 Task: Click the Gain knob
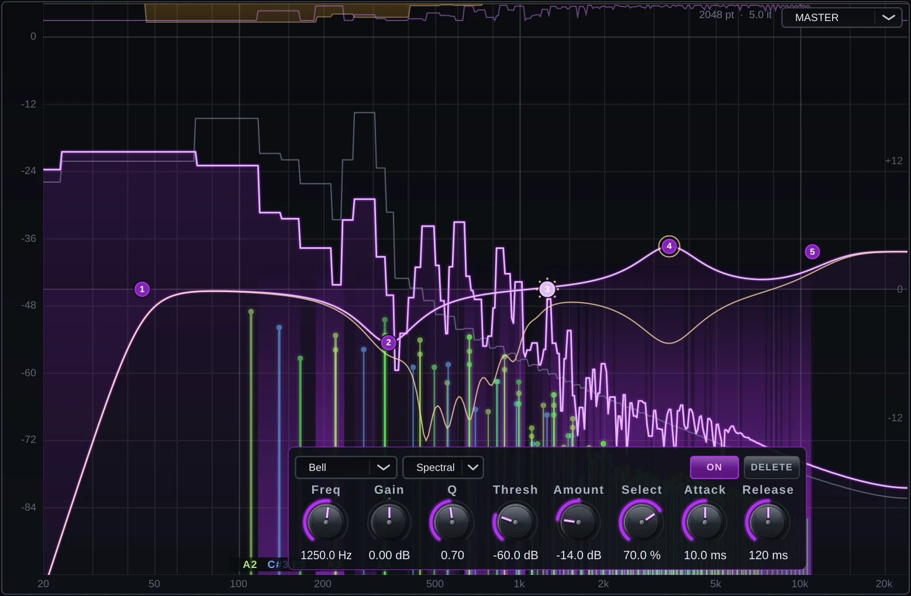[389, 521]
